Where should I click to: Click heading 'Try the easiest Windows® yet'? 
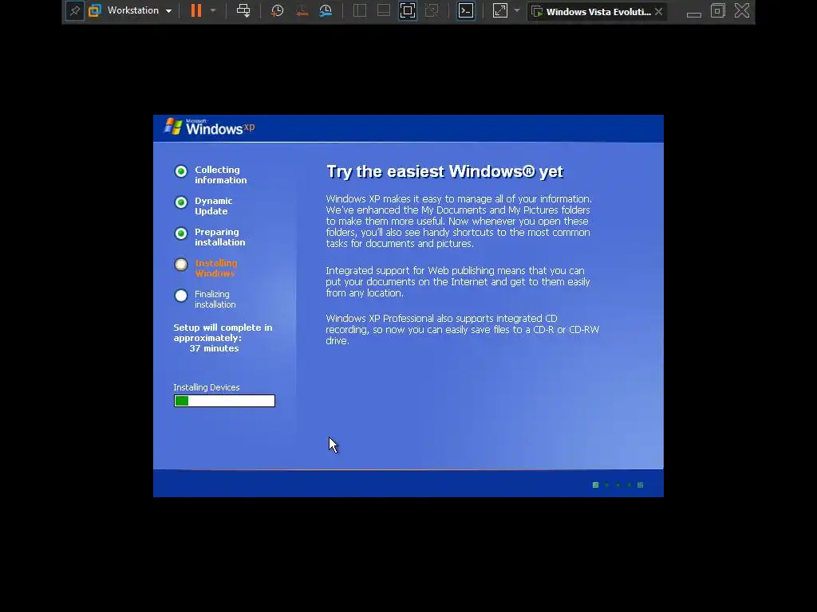click(x=444, y=171)
